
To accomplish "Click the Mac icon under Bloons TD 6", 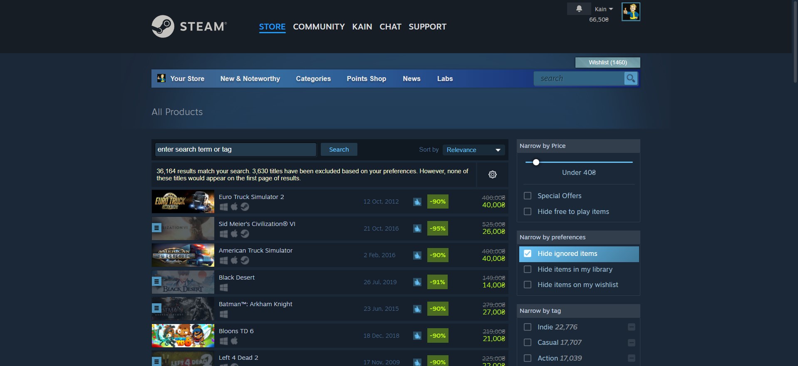I will click(234, 341).
